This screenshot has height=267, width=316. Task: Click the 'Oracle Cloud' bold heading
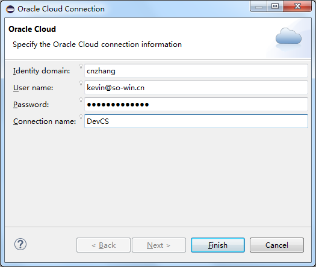(x=32, y=29)
